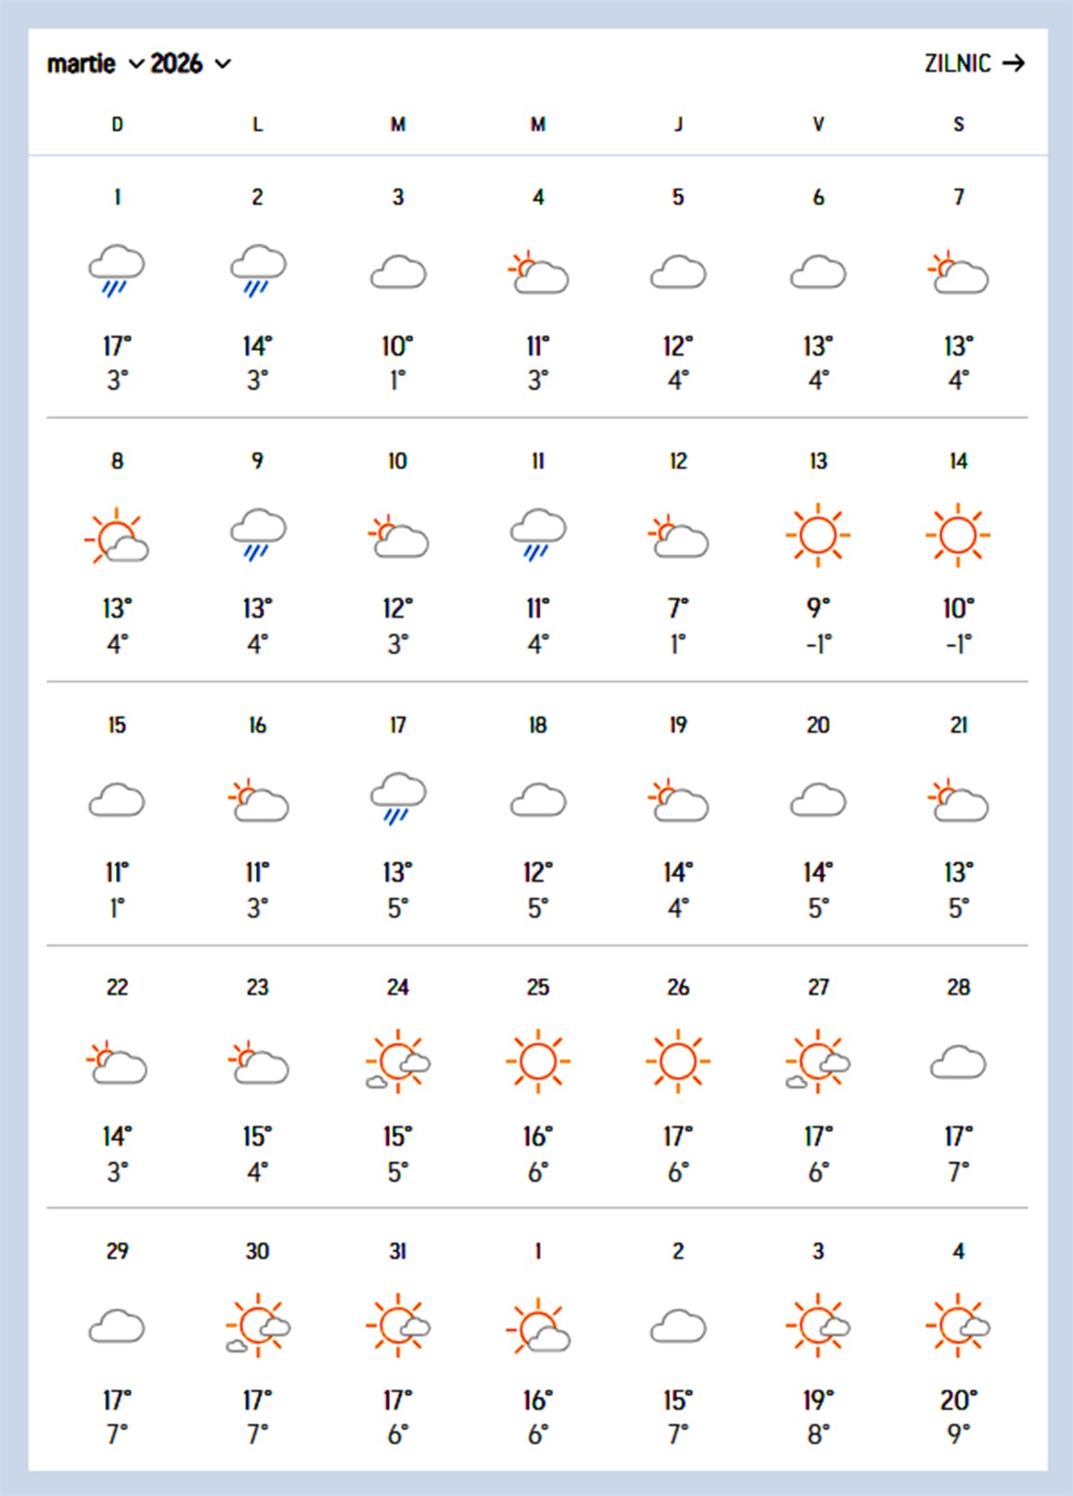Click the partly cloudy icon on March 4
The width and height of the screenshot is (1073, 1496).
[538, 272]
